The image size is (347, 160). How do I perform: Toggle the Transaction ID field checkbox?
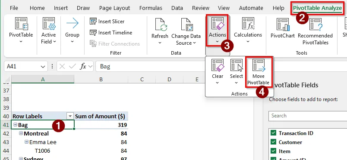pos(273,133)
